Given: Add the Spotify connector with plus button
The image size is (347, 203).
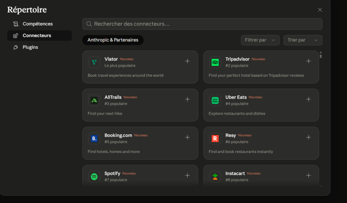Looking at the screenshot, I should pos(187,175).
